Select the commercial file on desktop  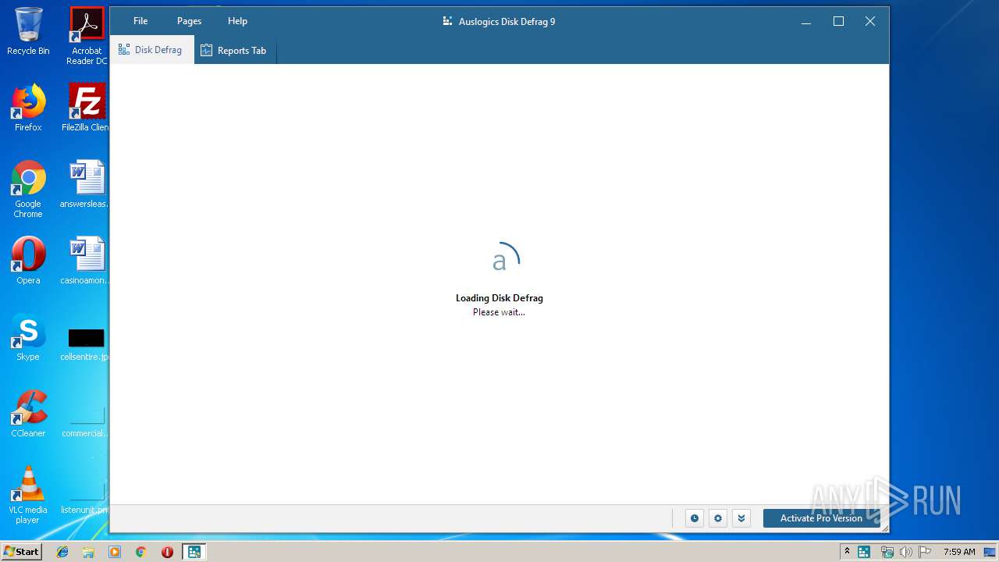click(87, 421)
